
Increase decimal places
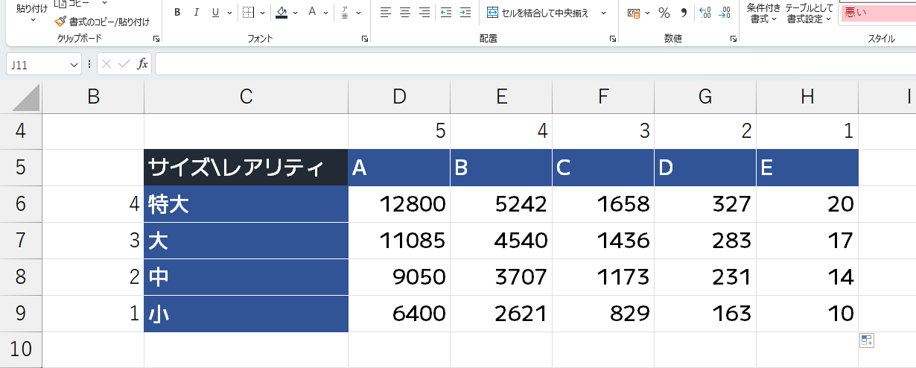705,13
